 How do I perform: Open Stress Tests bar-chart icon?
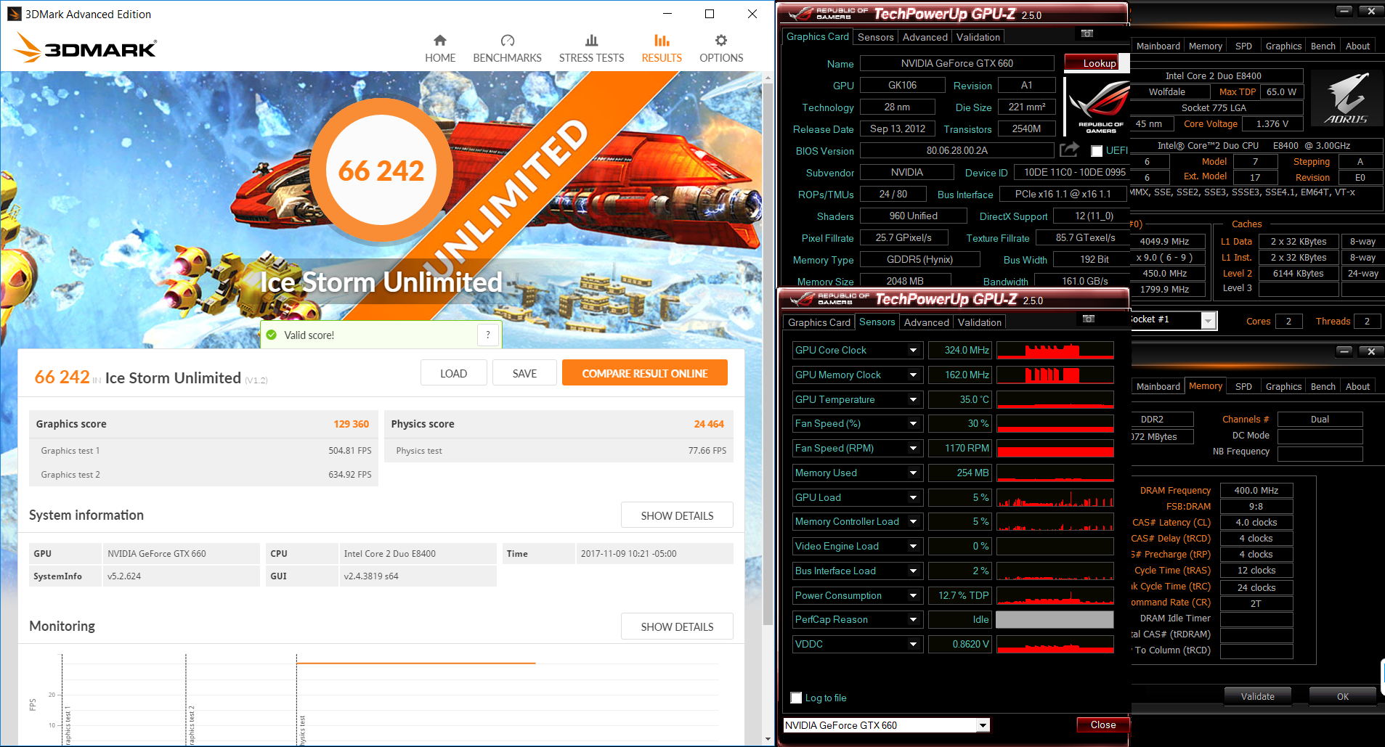point(592,40)
